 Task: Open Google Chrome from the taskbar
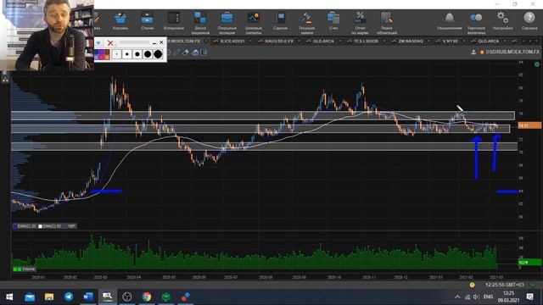147,297
